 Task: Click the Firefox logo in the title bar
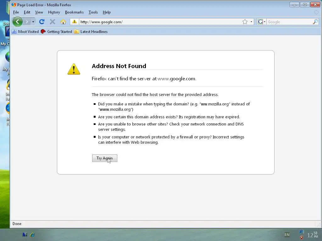pyautogui.click(x=14, y=5)
